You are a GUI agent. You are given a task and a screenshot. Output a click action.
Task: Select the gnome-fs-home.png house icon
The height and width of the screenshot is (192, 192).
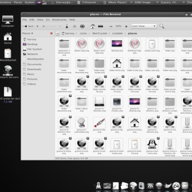(x=134, y=123)
